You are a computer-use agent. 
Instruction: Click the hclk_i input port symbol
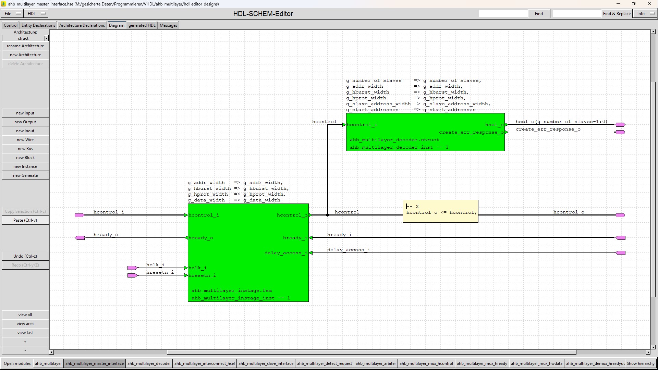point(132,268)
